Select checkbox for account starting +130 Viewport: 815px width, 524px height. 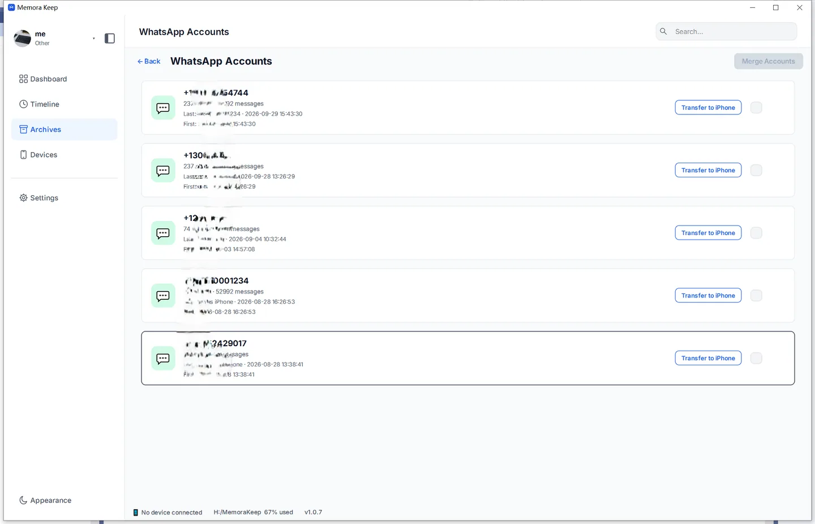(756, 170)
